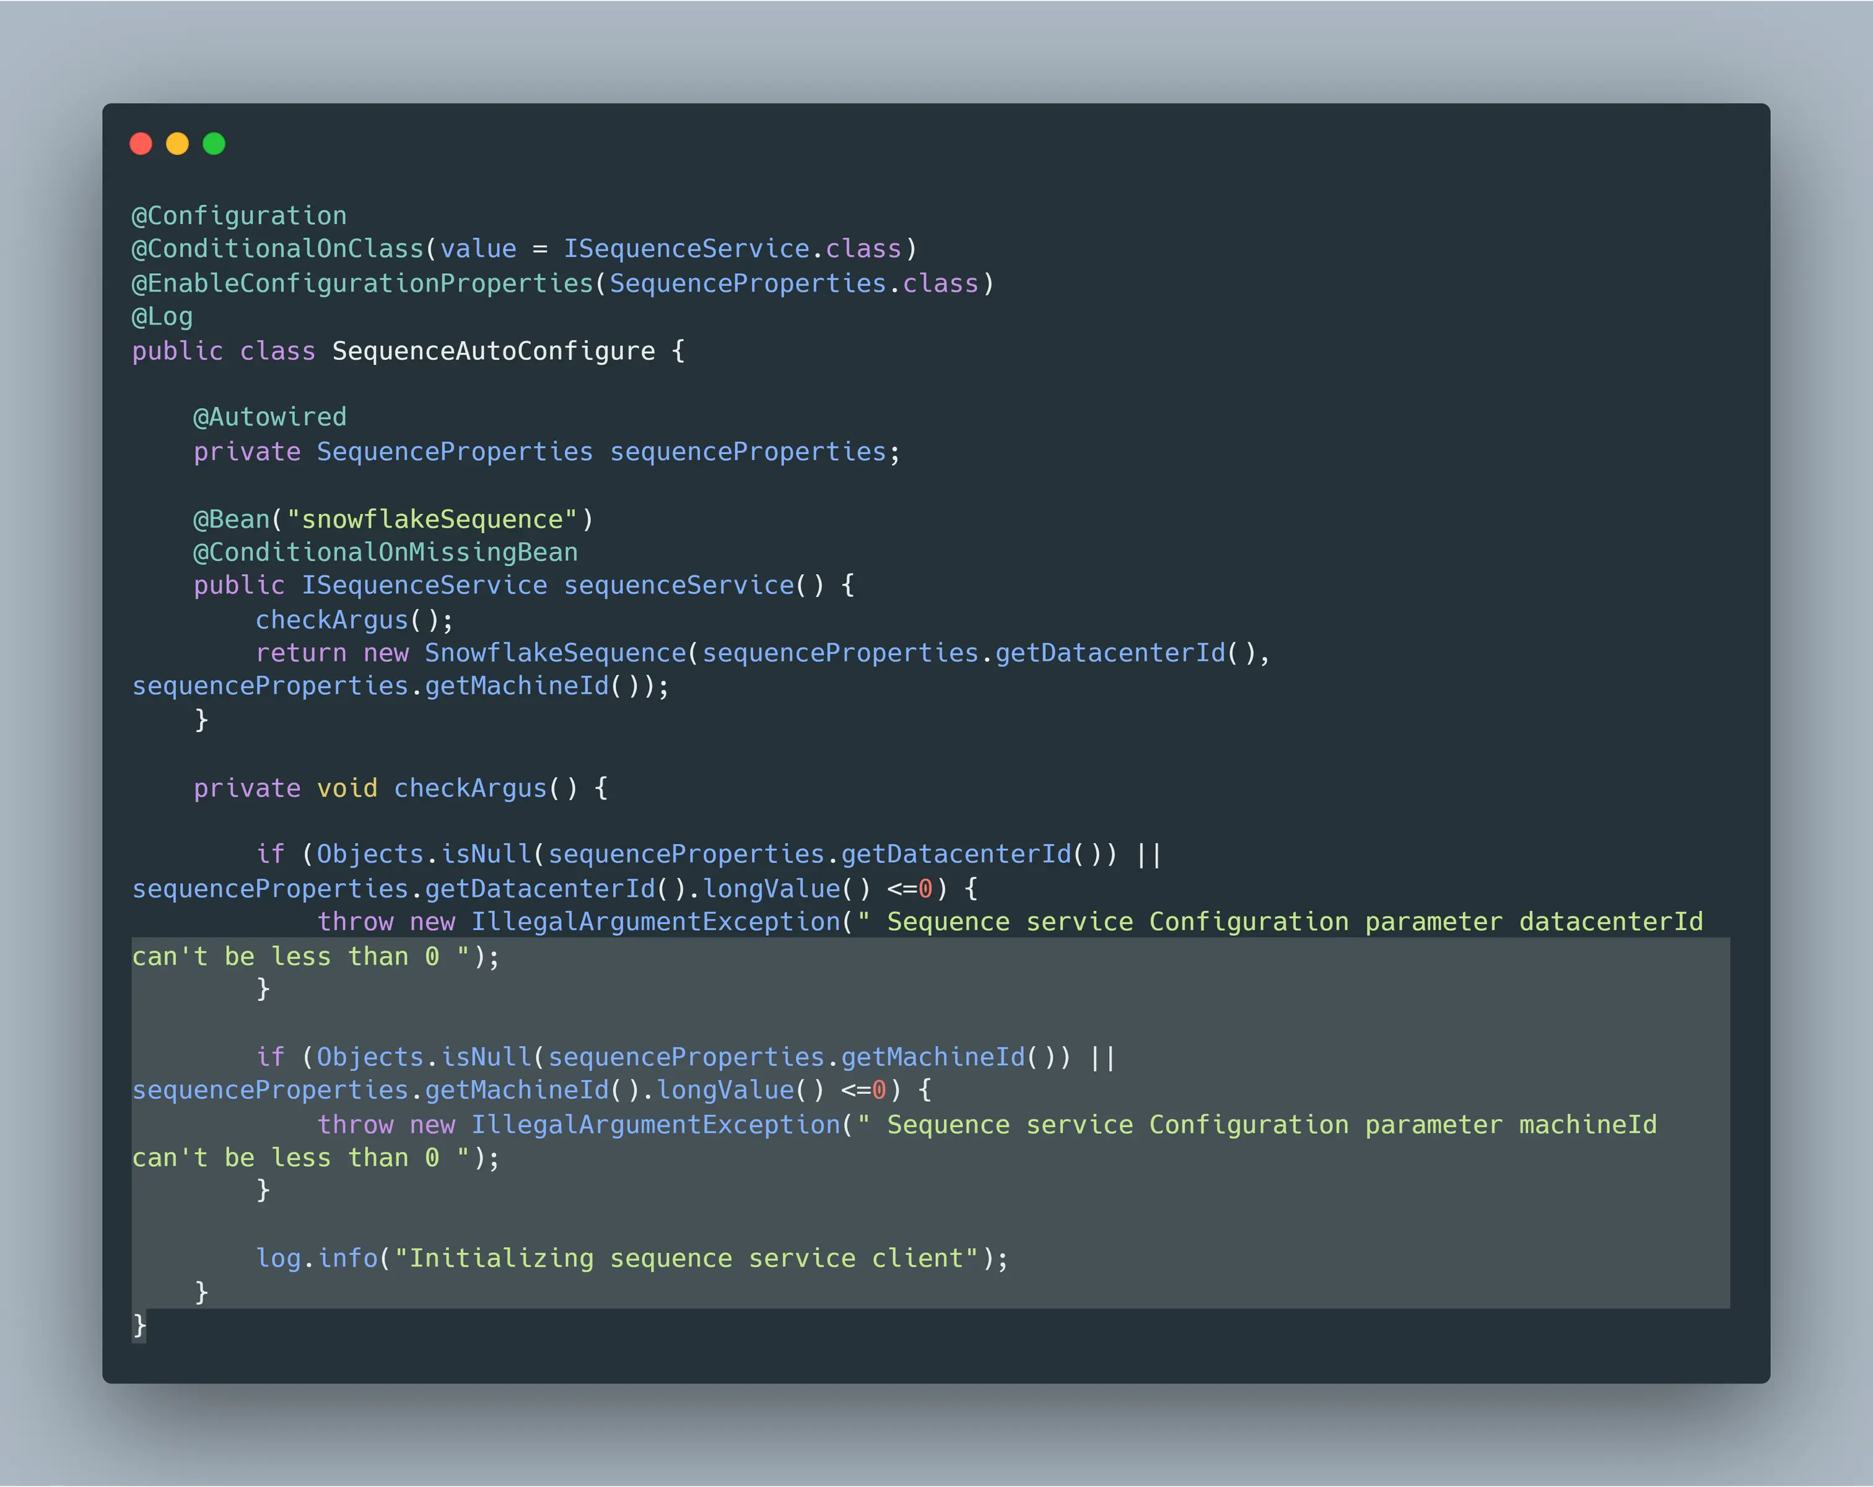The image size is (1873, 1487).
Task: Click the checkArgus() call statement
Action: pos(354,620)
